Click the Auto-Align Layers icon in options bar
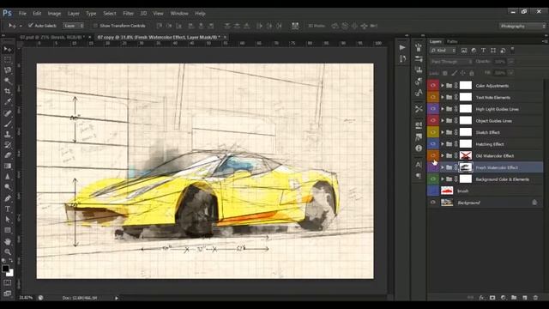 [x=295, y=26]
